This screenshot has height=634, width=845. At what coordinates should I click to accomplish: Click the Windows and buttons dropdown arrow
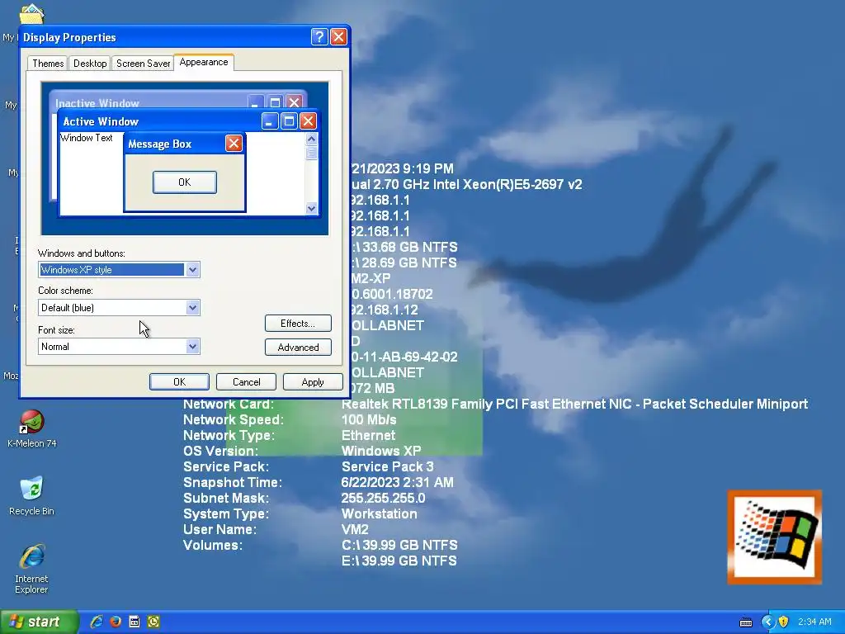pyautogui.click(x=192, y=270)
